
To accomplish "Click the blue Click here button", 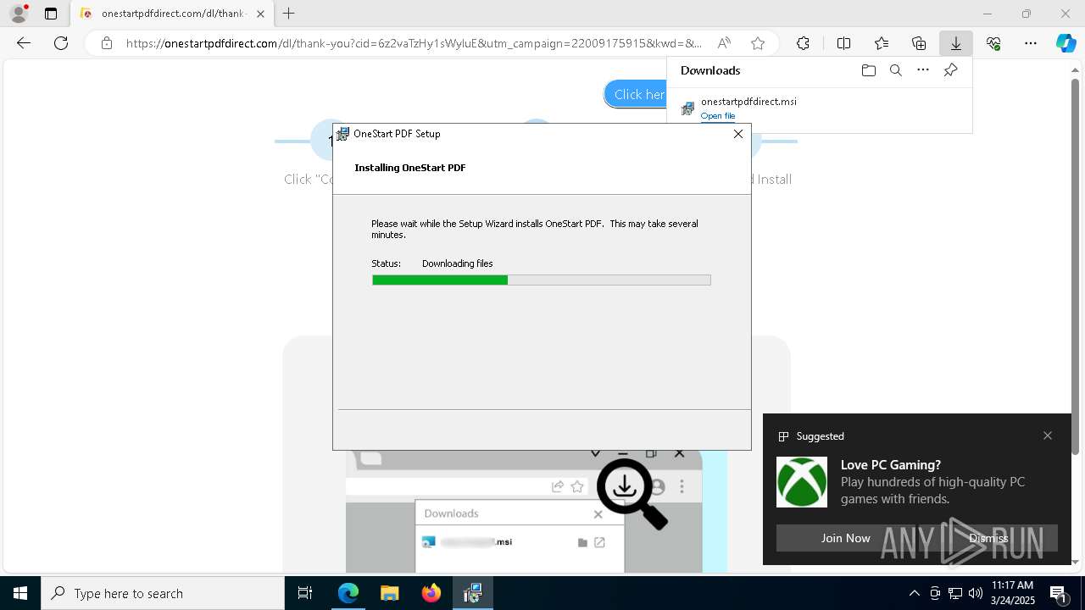I will (635, 94).
